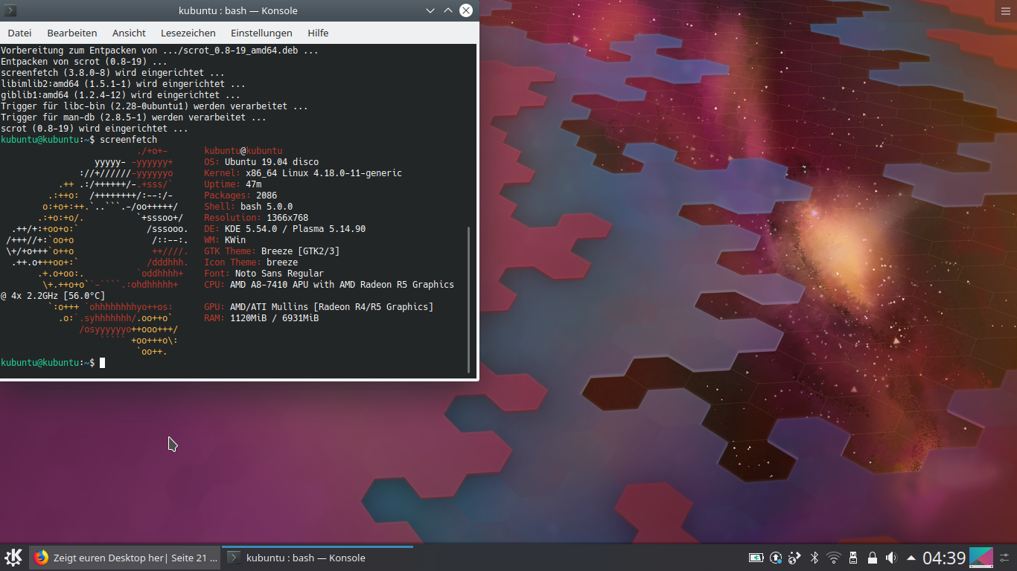The height and width of the screenshot is (571, 1017).
Task: Click the Bluetooth icon in the system tray
Action: pos(814,557)
